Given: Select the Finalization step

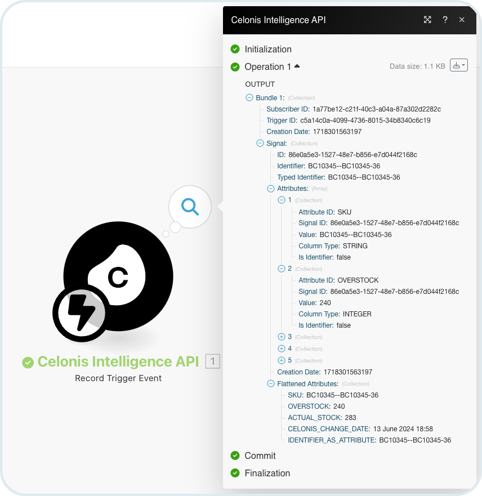Looking at the screenshot, I should coord(267,473).
